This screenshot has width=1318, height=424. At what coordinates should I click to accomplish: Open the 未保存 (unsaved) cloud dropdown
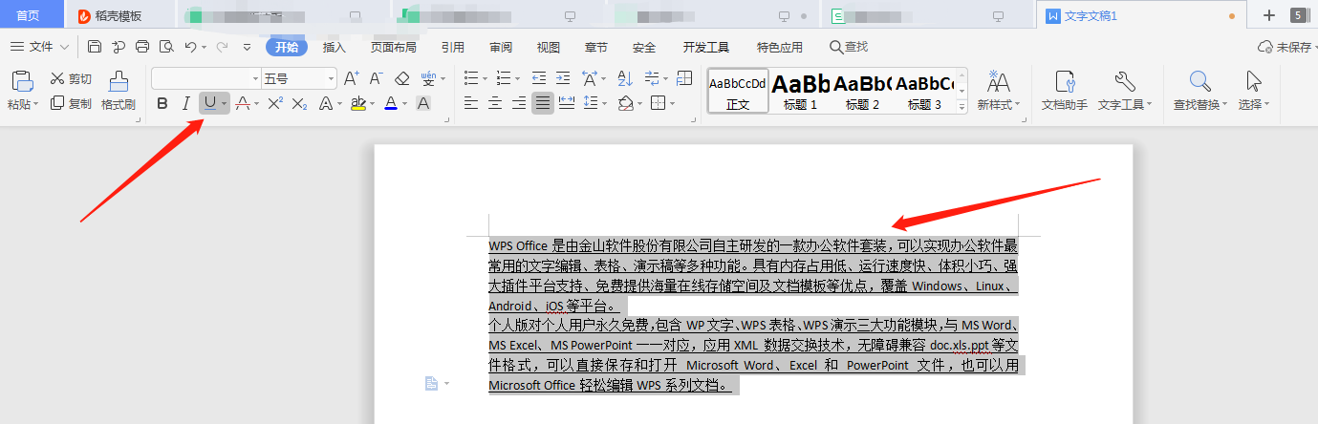[x=1286, y=47]
